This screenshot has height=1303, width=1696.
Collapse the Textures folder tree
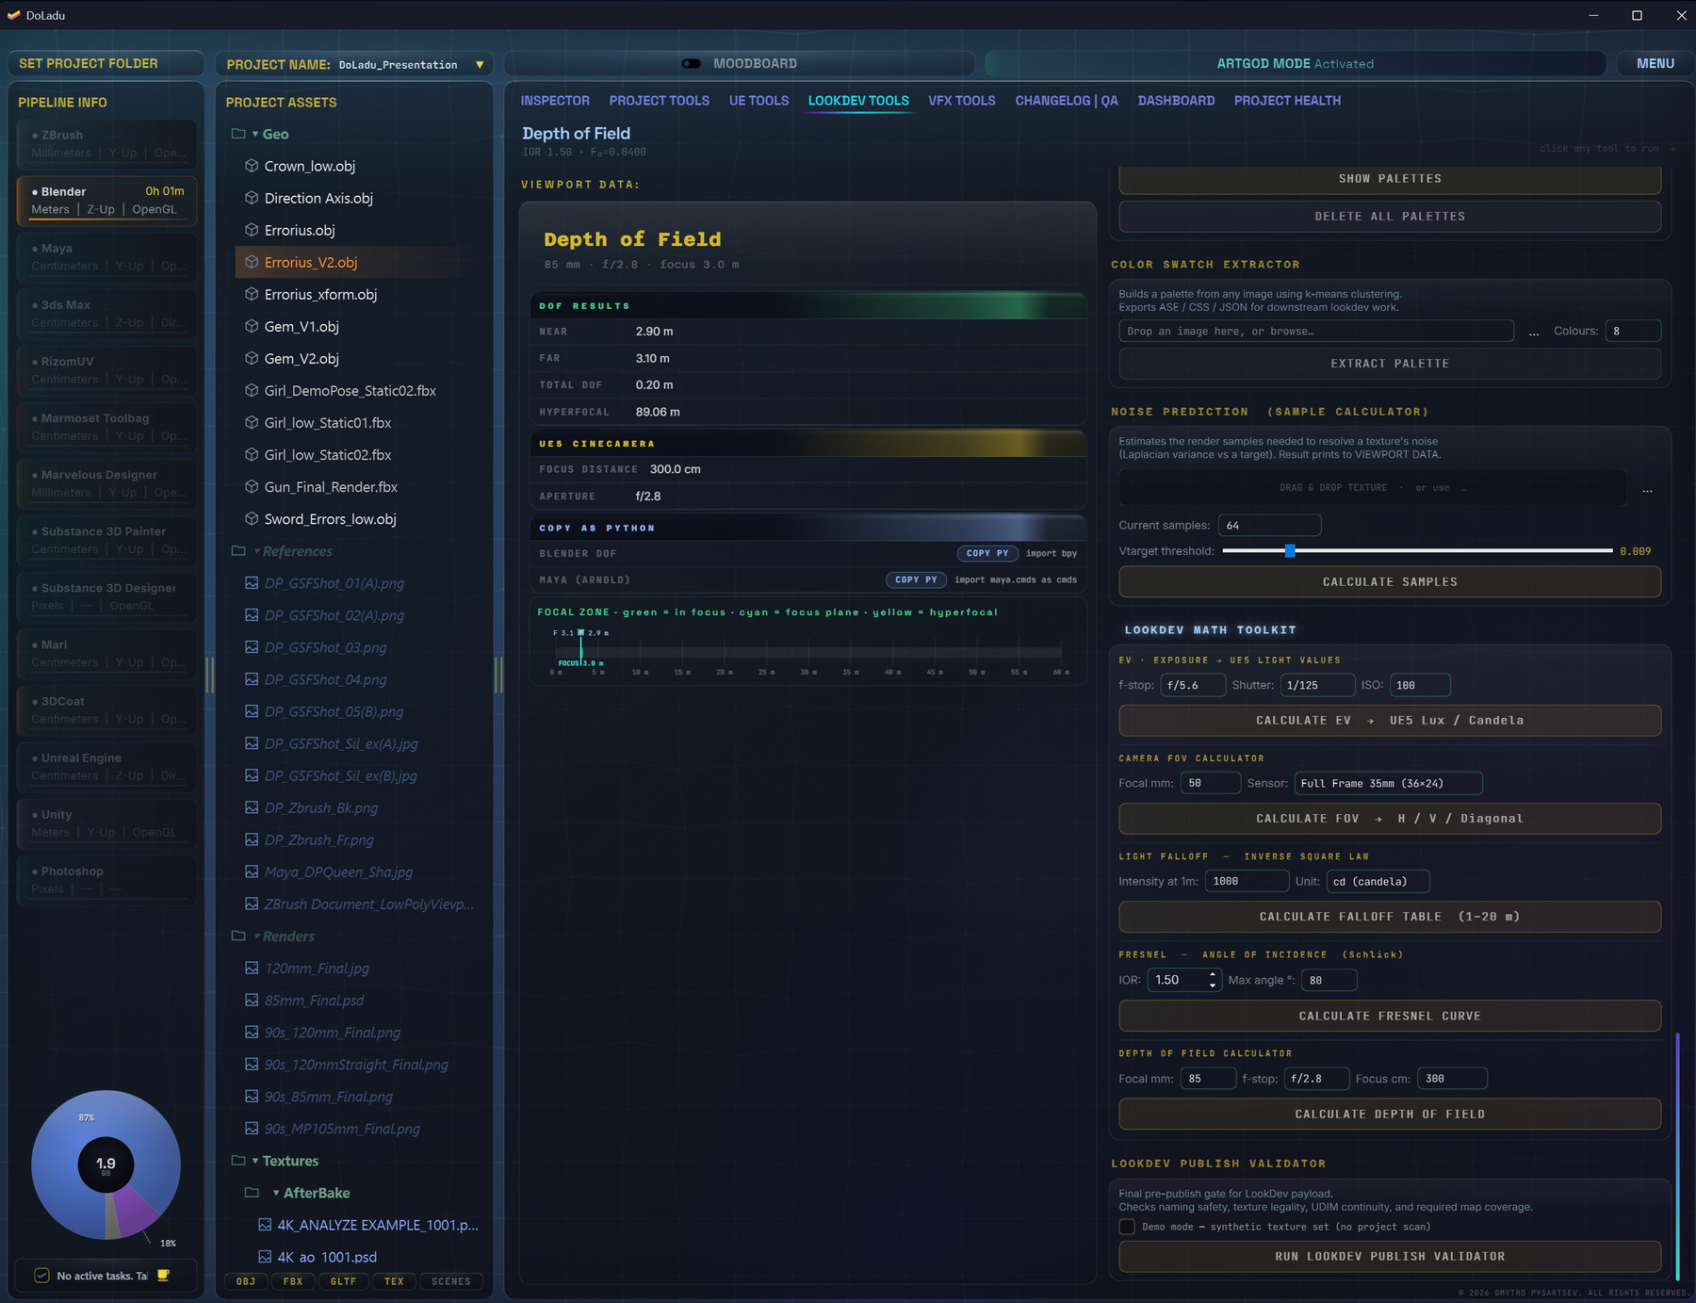click(x=255, y=1161)
